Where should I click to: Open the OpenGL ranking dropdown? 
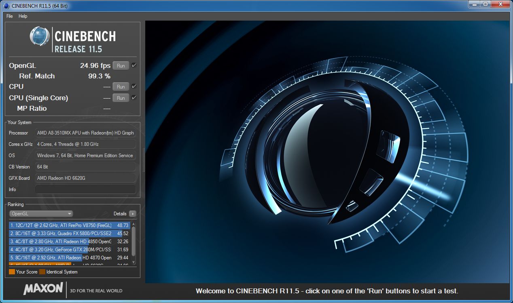coord(41,214)
